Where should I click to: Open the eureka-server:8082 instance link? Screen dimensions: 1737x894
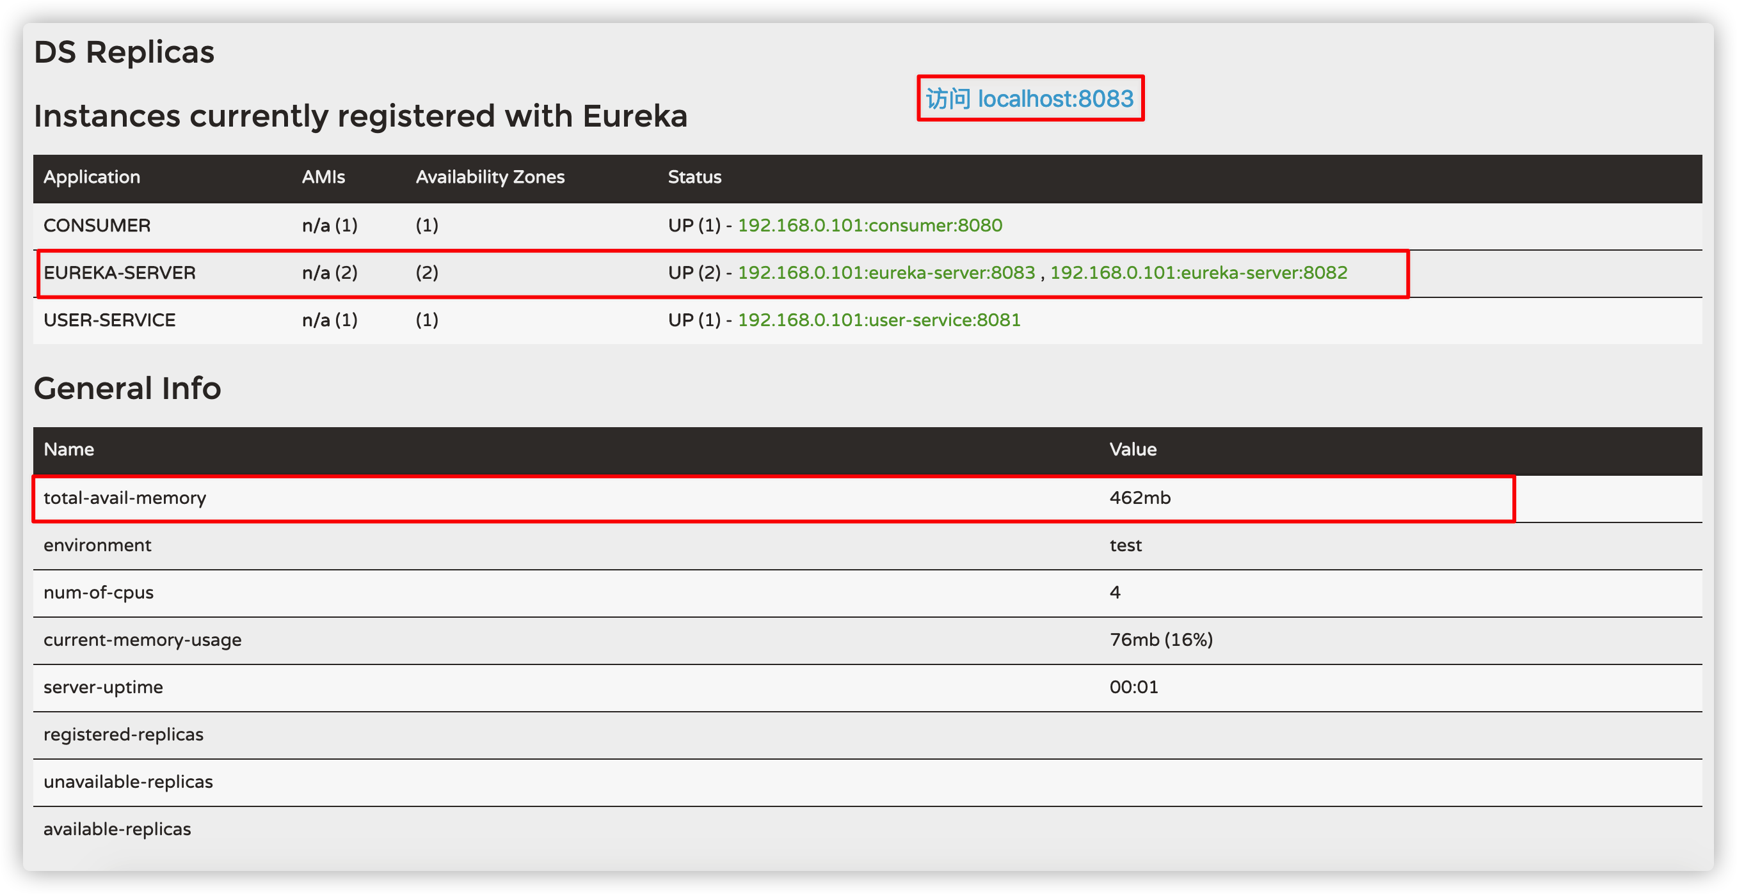(x=1198, y=273)
